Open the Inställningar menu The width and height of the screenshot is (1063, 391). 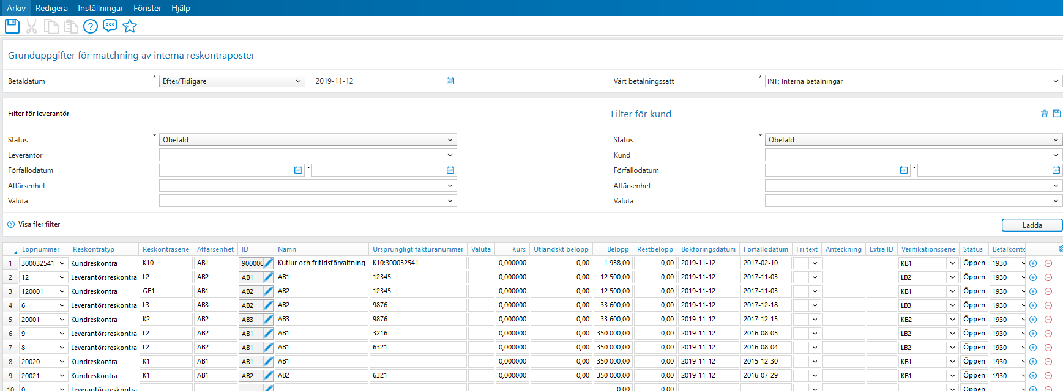(100, 8)
